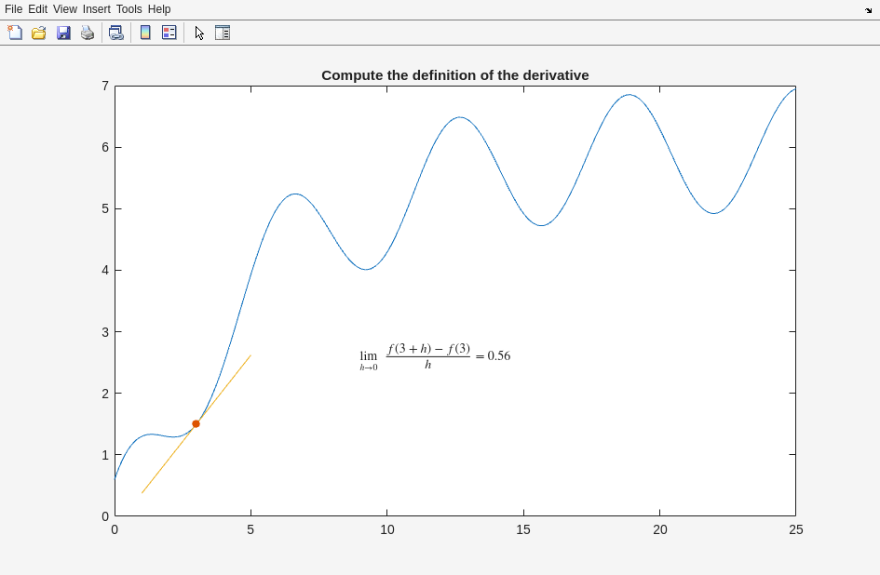The width and height of the screenshot is (880, 575).
Task: Select the plot title text
Action: click(454, 75)
